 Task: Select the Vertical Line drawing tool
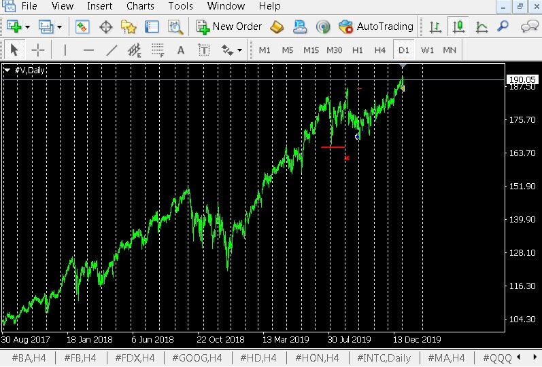pos(65,50)
